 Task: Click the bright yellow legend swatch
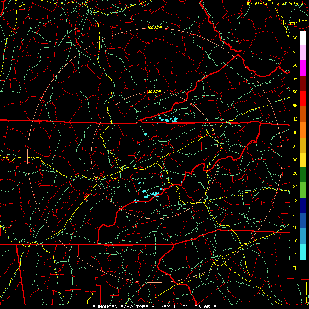click(303, 160)
